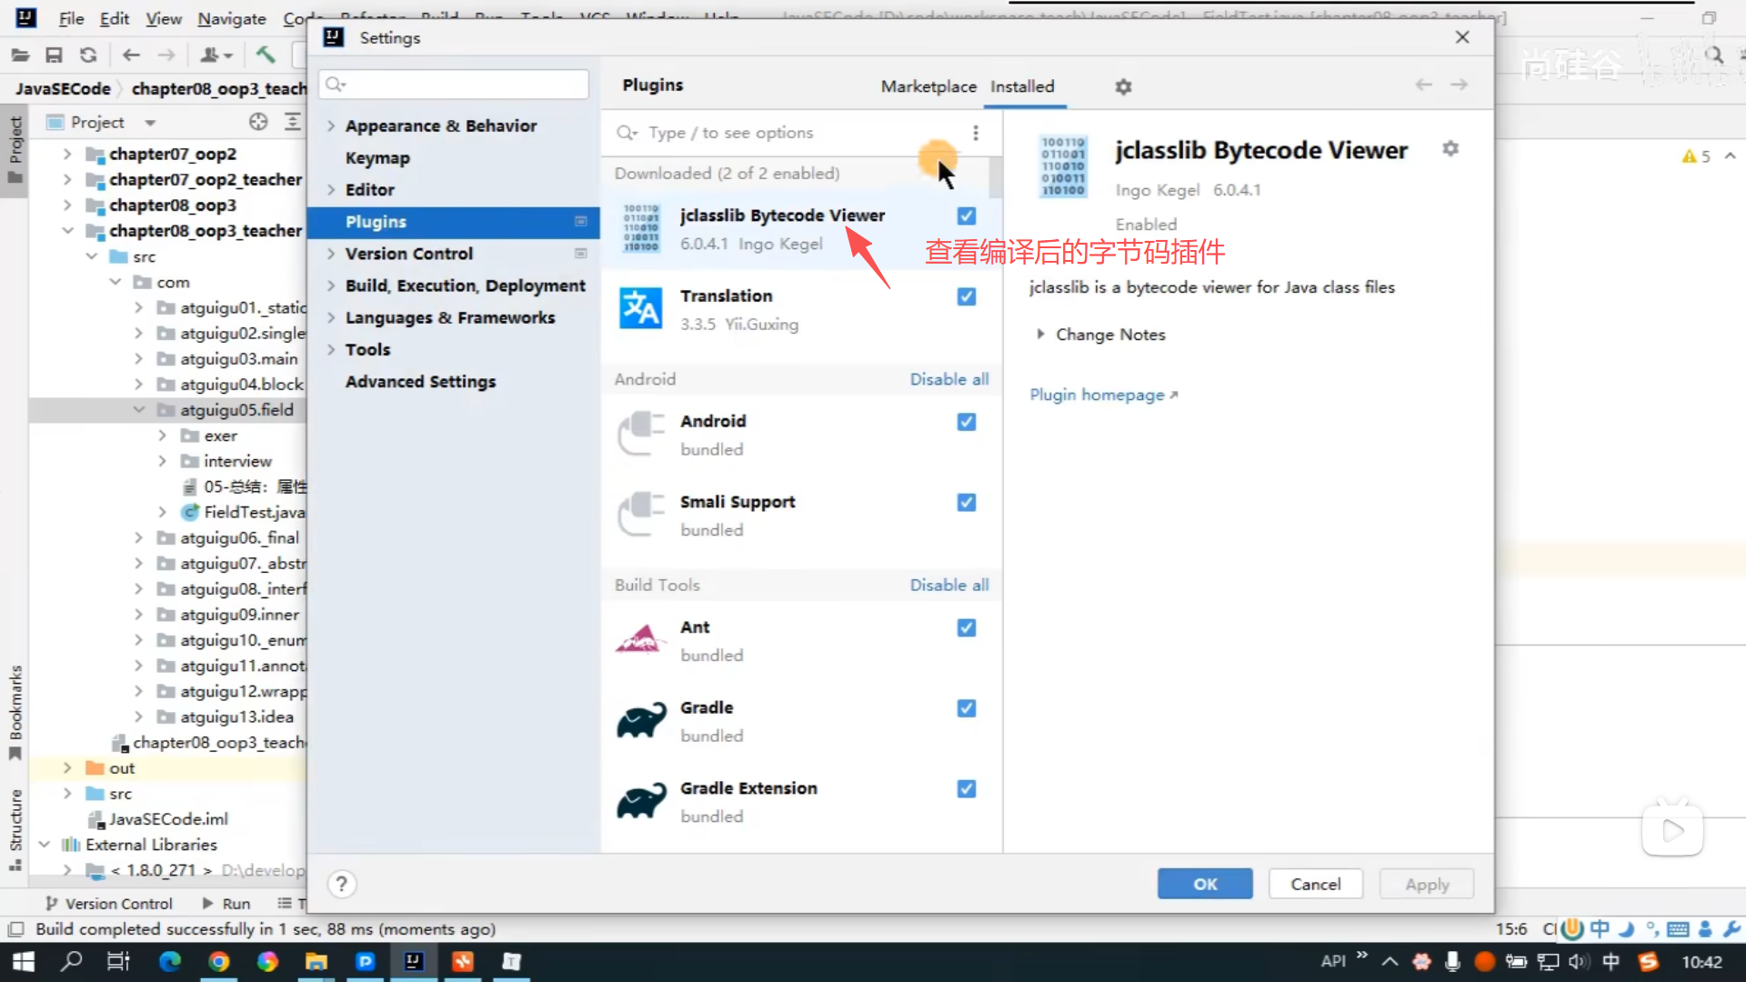The height and width of the screenshot is (982, 1746).
Task: Open Windows Start menu
Action: (x=23, y=961)
